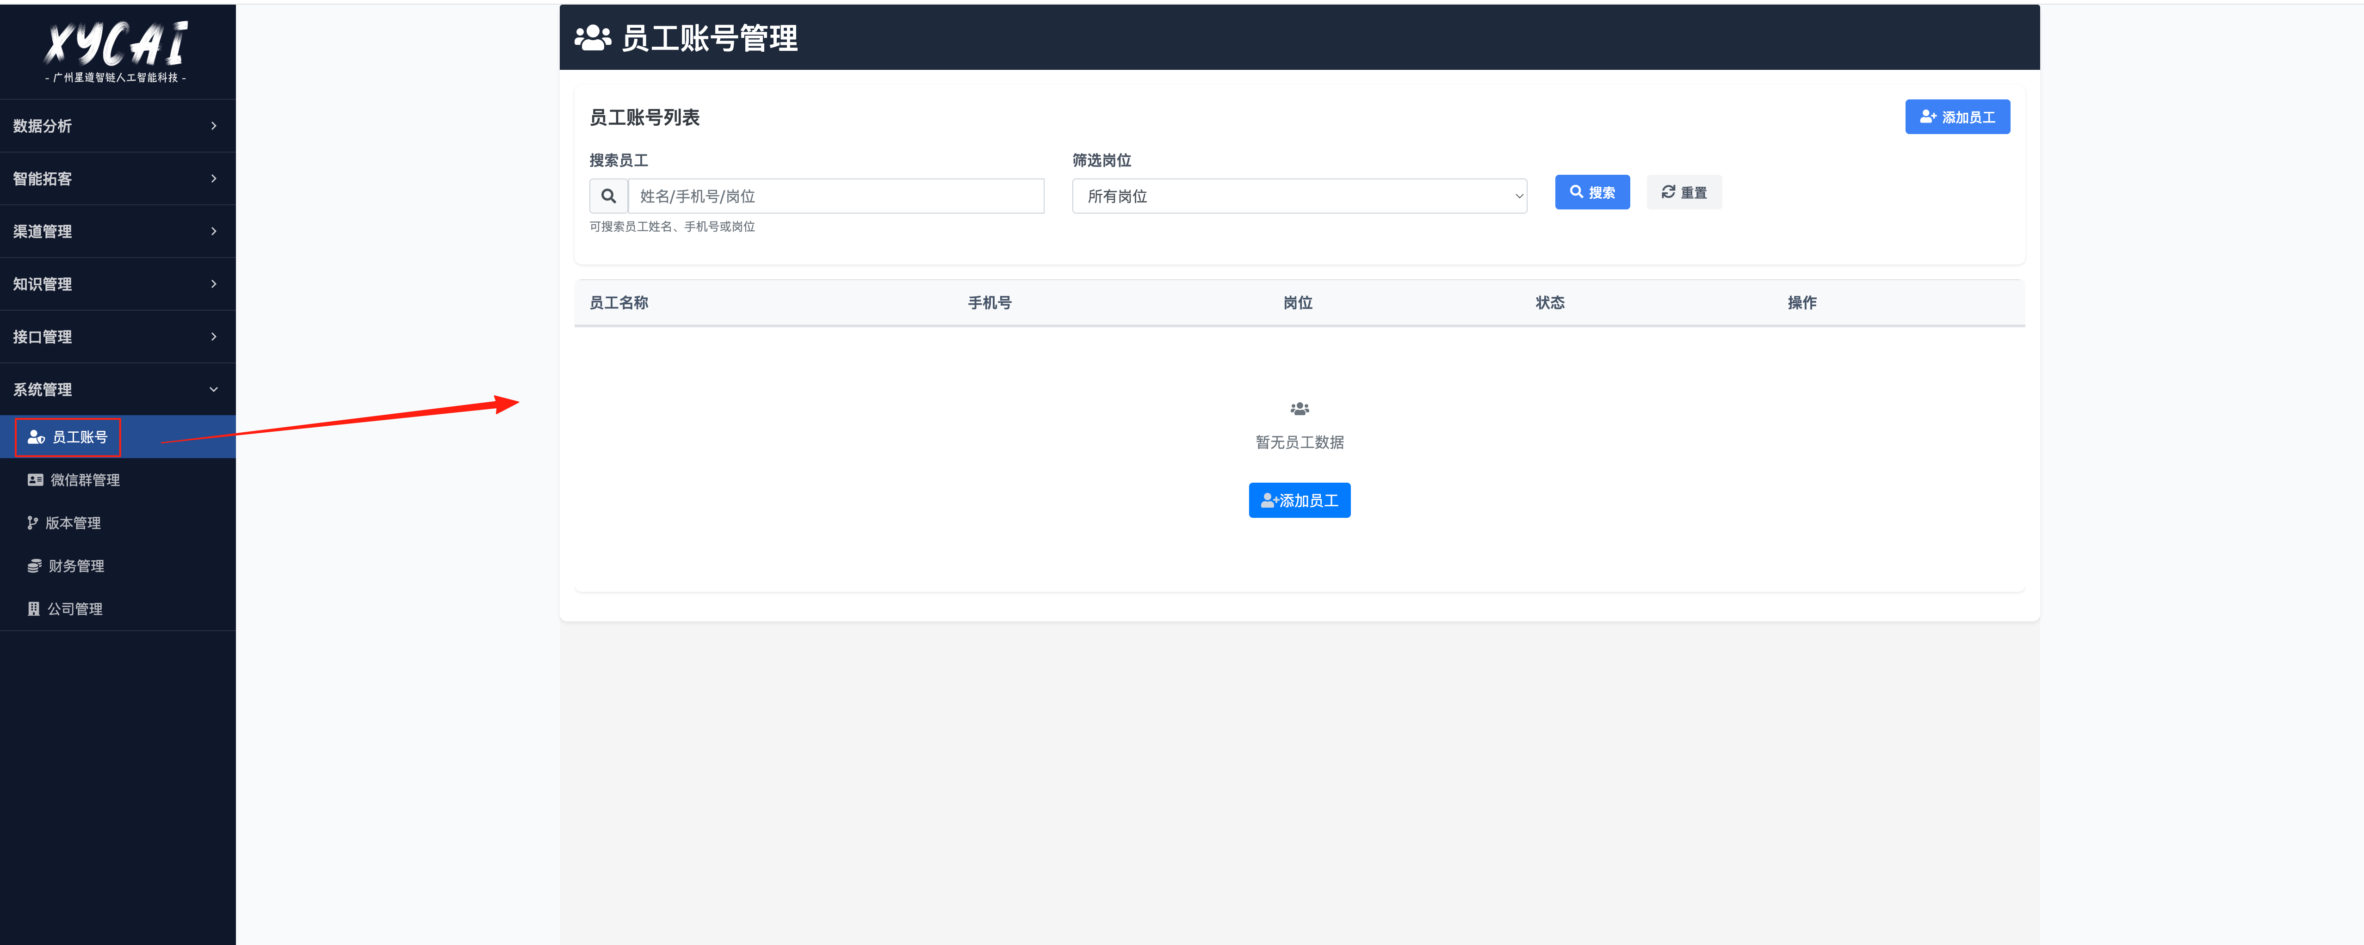Click the 公司管理 building icon
2364x945 pixels.
[x=34, y=609]
